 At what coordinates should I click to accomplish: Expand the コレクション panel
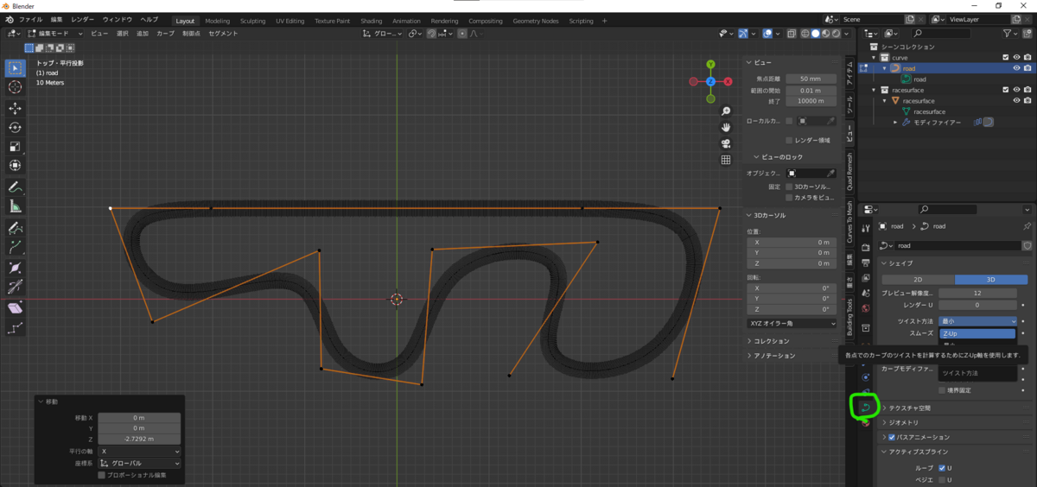coord(771,341)
